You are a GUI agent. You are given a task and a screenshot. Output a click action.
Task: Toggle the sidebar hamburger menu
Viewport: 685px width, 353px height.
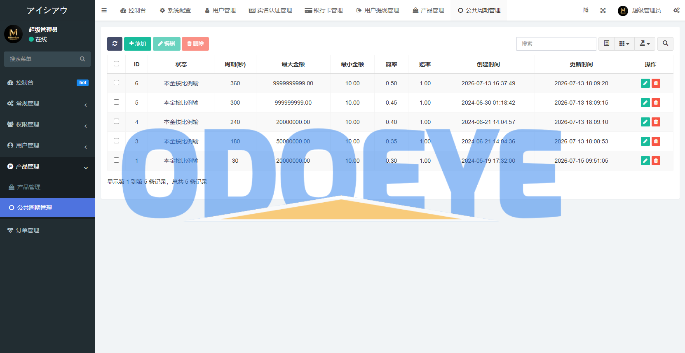[x=104, y=10]
